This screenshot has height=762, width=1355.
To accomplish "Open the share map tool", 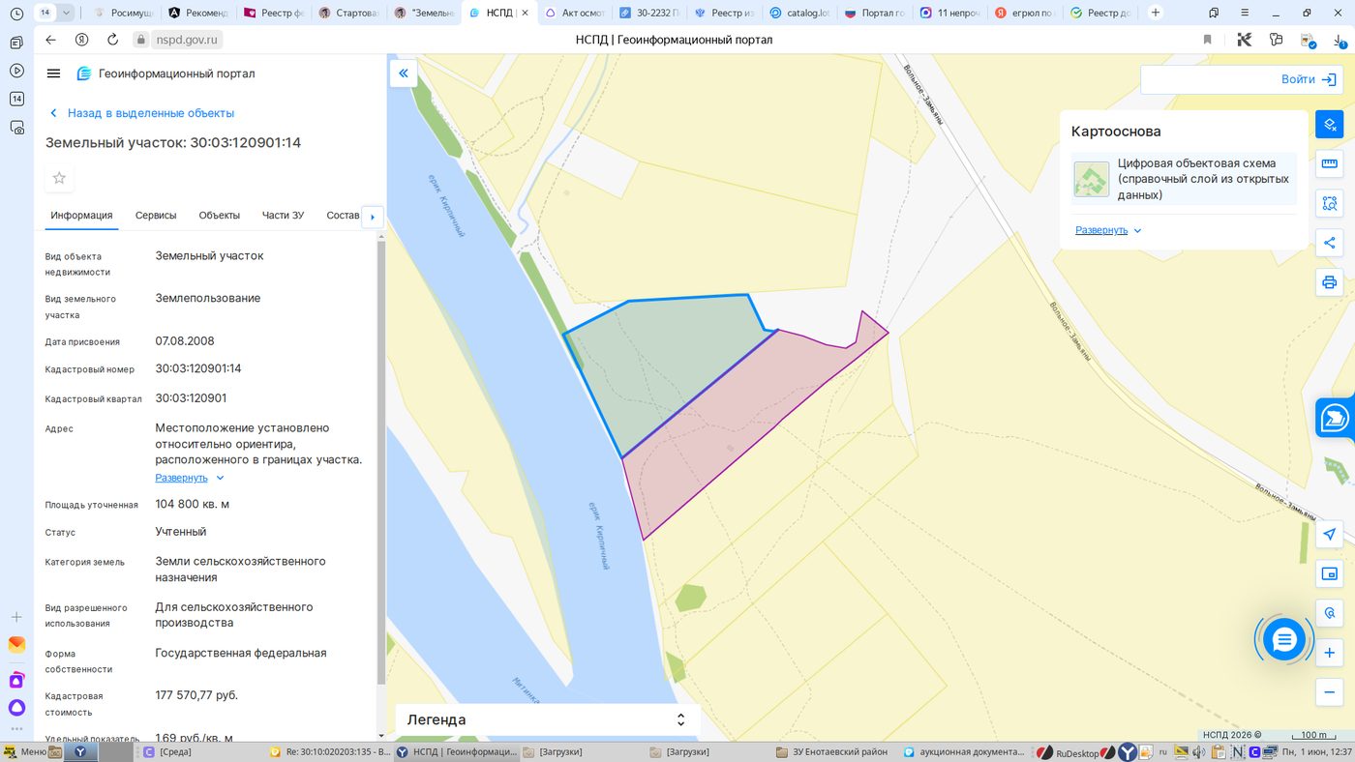I will click(x=1329, y=243).
